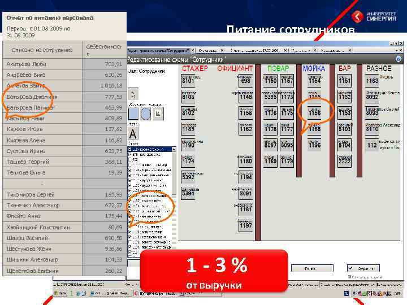Click the 'Щелёткова Евгения' row in the report

click(x=64, y=271)
